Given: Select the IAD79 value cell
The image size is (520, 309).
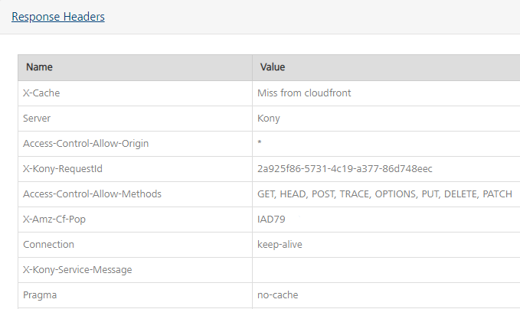Looking at the screenshot, I should pos(386,220).
